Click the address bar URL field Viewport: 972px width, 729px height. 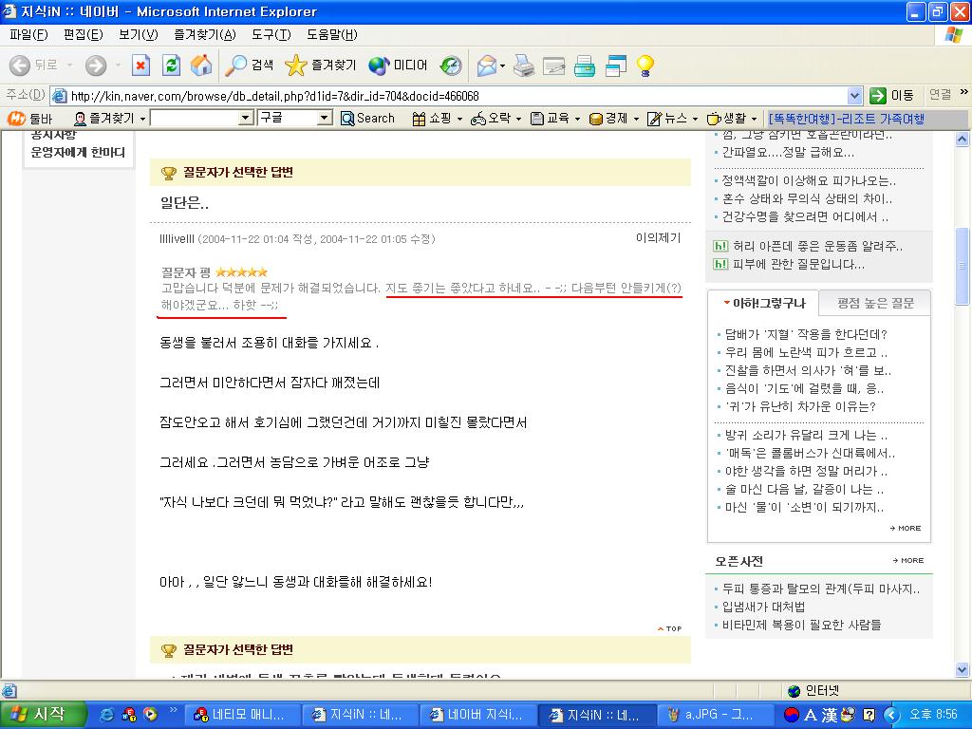click(456, 96)
